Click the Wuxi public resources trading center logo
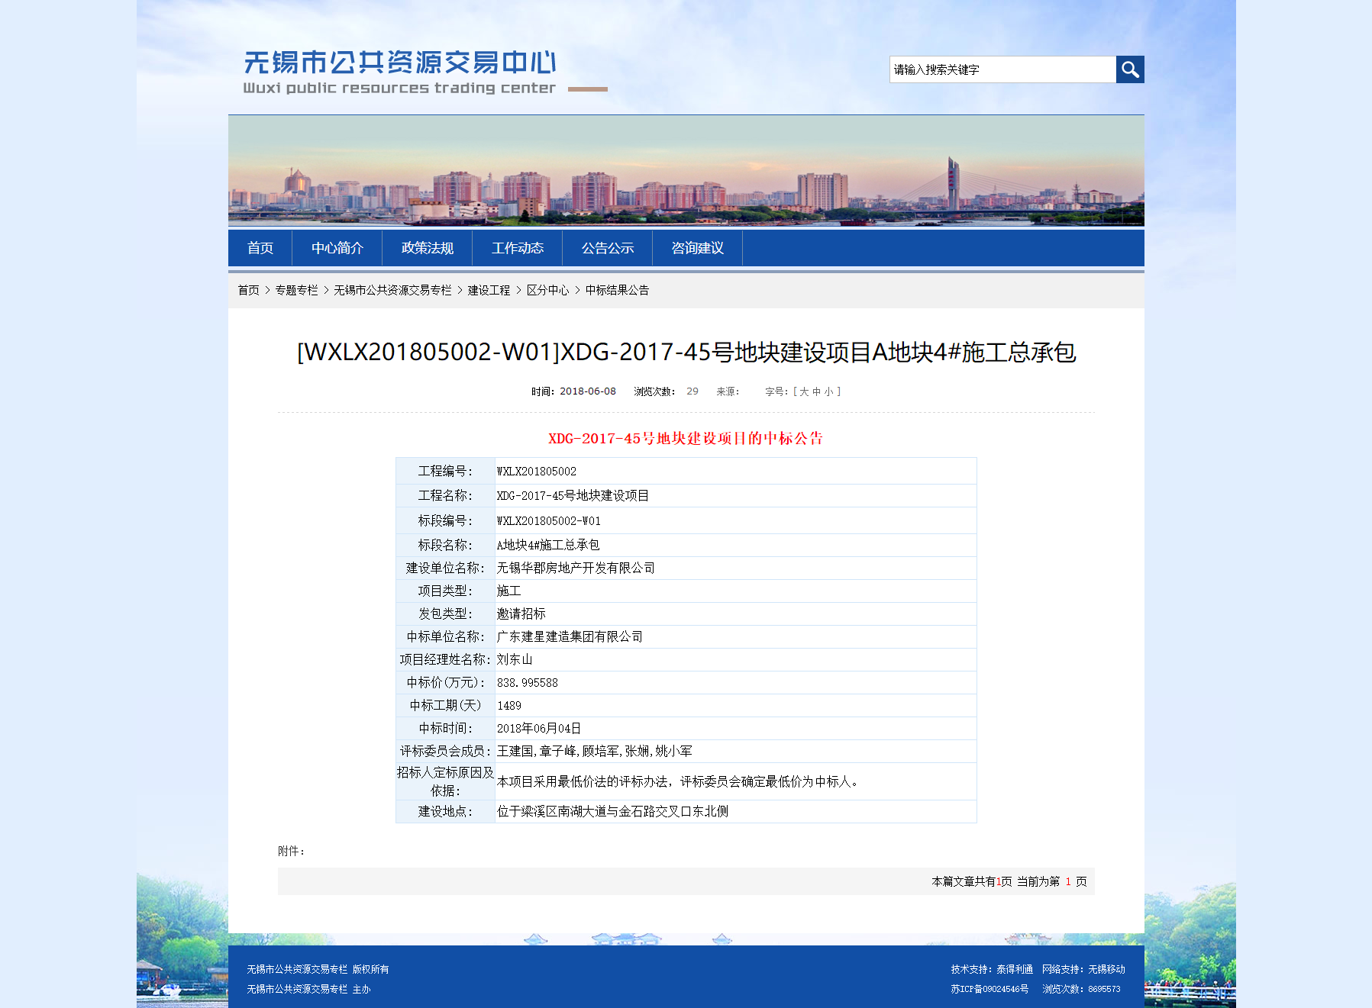This screenshot has width=1372, height=1008. (399, 72)
